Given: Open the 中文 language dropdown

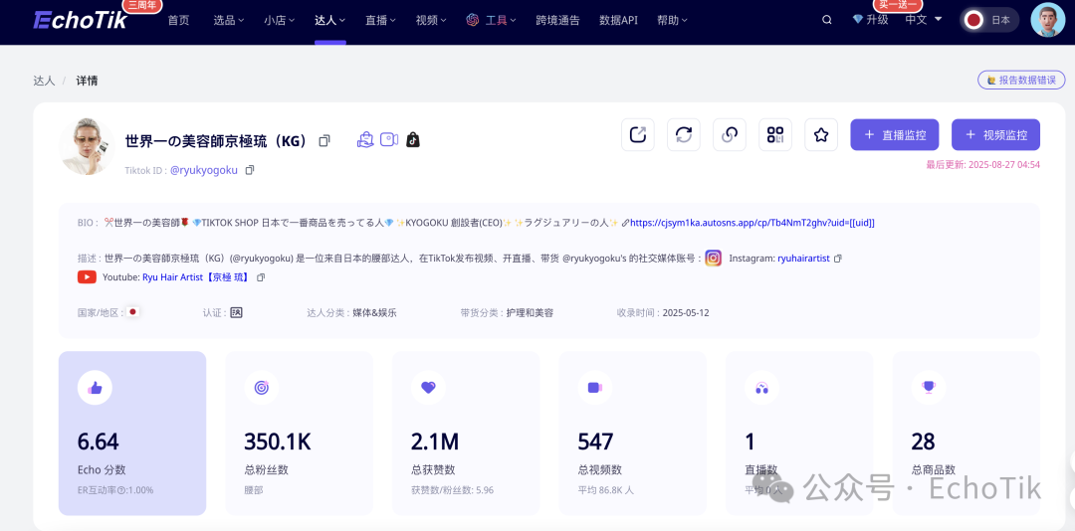Looking at the screenshot, I should [923, 19].
